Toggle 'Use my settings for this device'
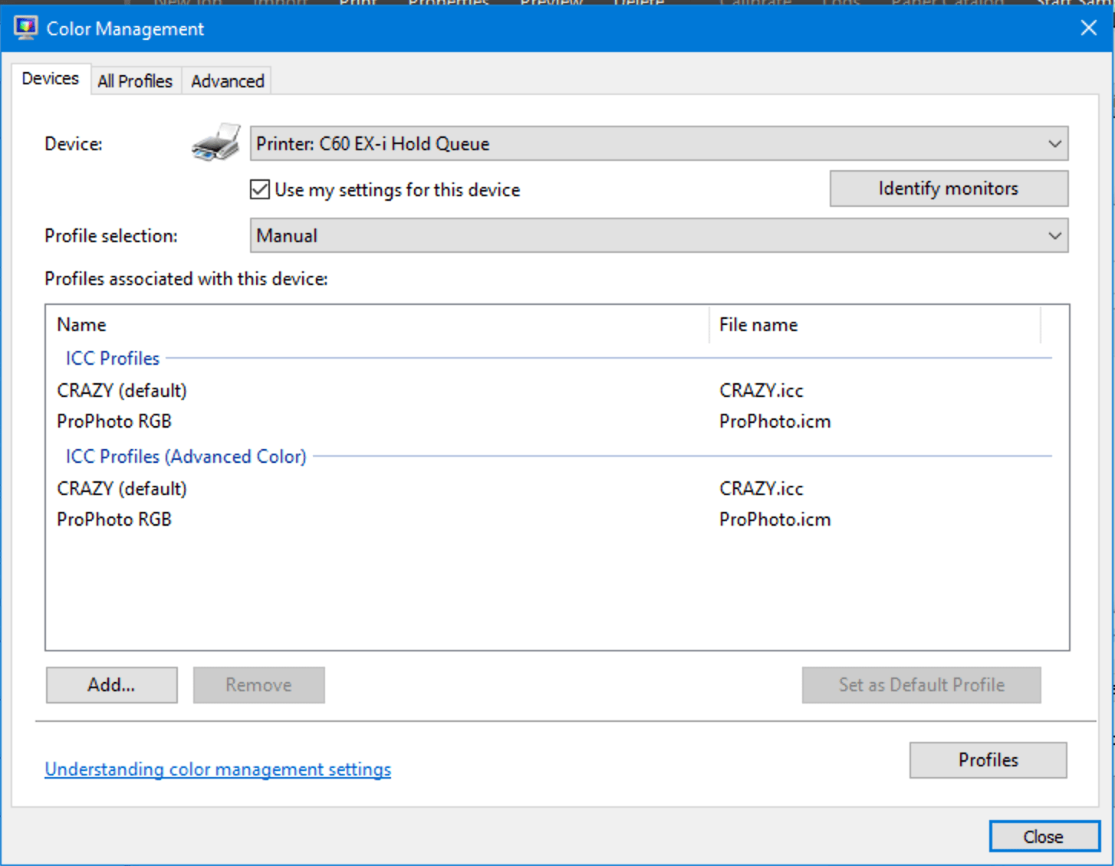Screen dimensions: 1115x866 (x=259, y=189)
